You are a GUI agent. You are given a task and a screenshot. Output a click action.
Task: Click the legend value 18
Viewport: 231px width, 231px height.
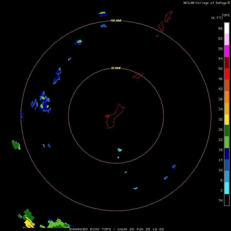(220, 150)
